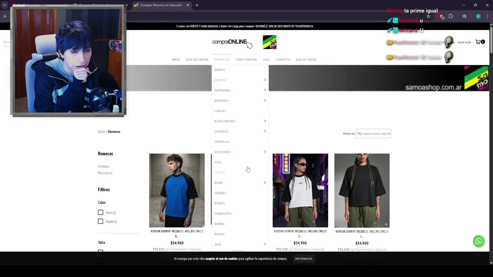493x277 pixels.
Task: Check the Negro color filter
Action: [x=101, y=212]
